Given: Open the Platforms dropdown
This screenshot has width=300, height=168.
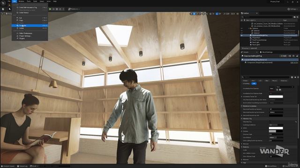Looking at the screenshot, I should click(x=74, y=9).
